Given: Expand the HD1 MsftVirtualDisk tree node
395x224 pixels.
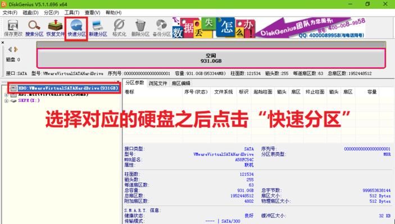Looking at the screenshot, I should pyautogui.click(x=6, y=95).
